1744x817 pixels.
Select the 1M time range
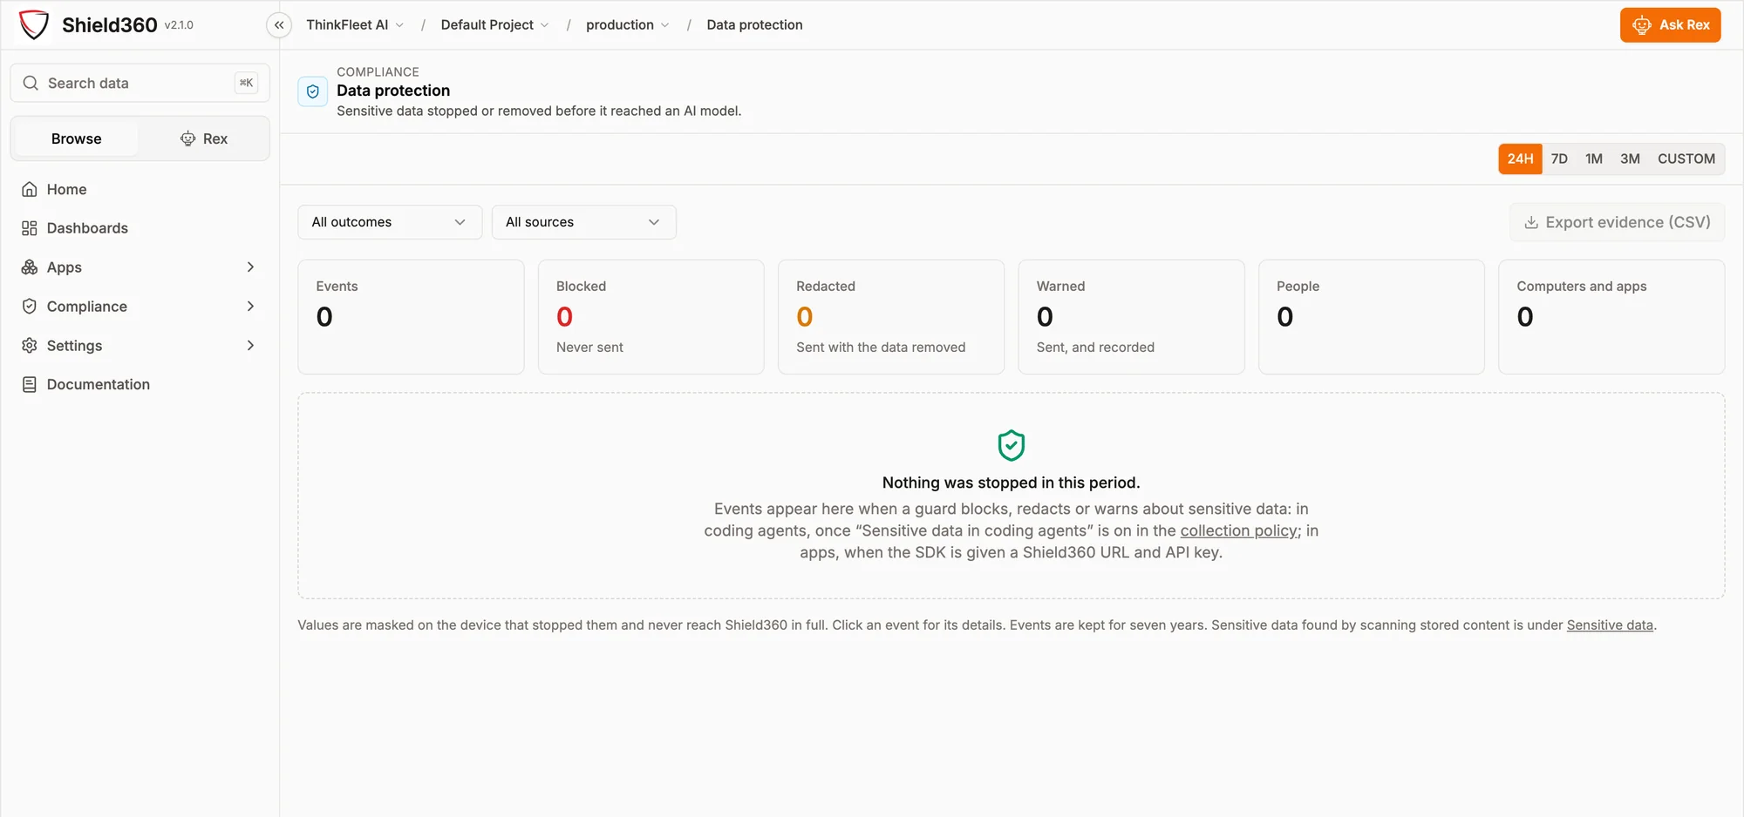(x=1594, y=159)
